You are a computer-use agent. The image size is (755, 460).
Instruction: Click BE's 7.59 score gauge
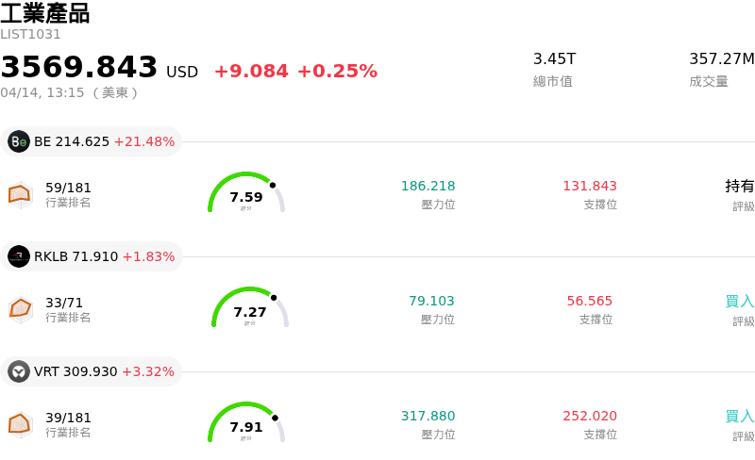[246, 193]
